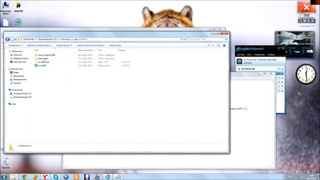Open the Mail.ru Agent taskbar icon
320x180 pixels.
pyautogui.click(x=66, y=176)
